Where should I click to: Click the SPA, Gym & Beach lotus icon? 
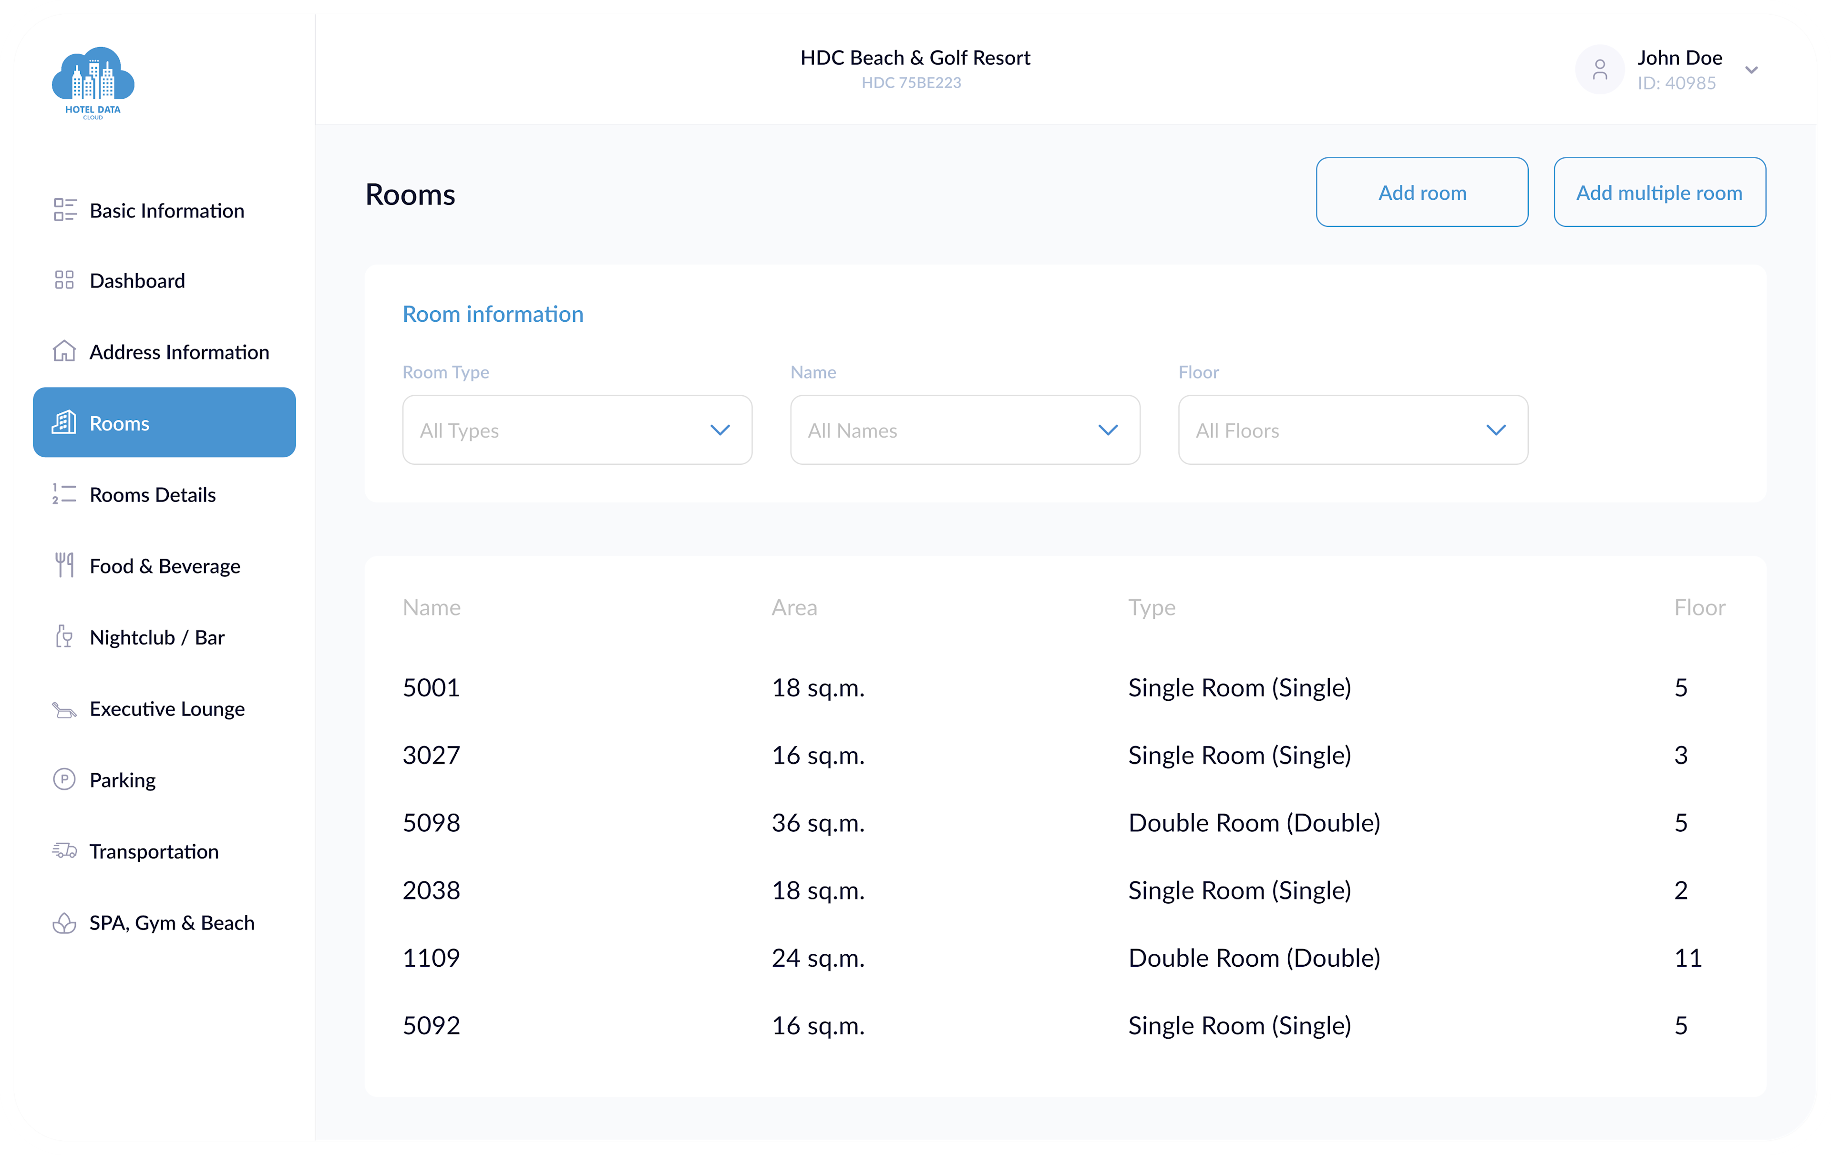click(65, 922)
